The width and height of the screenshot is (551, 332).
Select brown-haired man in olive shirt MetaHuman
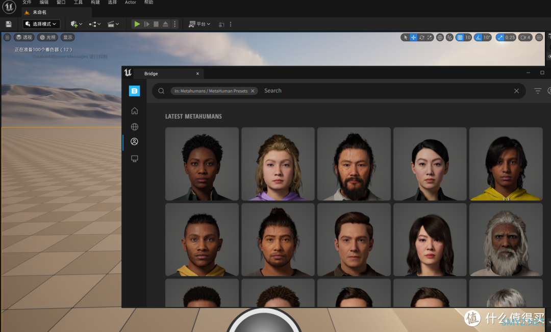click(x=354, y=239)
